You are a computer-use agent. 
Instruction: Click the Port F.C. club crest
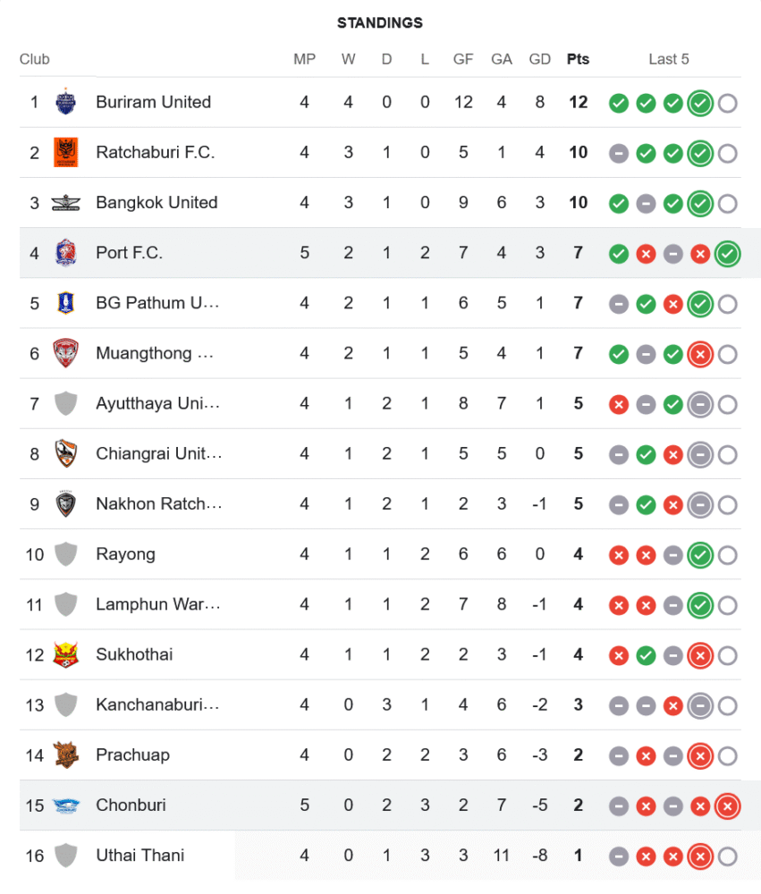coord(65,253)
